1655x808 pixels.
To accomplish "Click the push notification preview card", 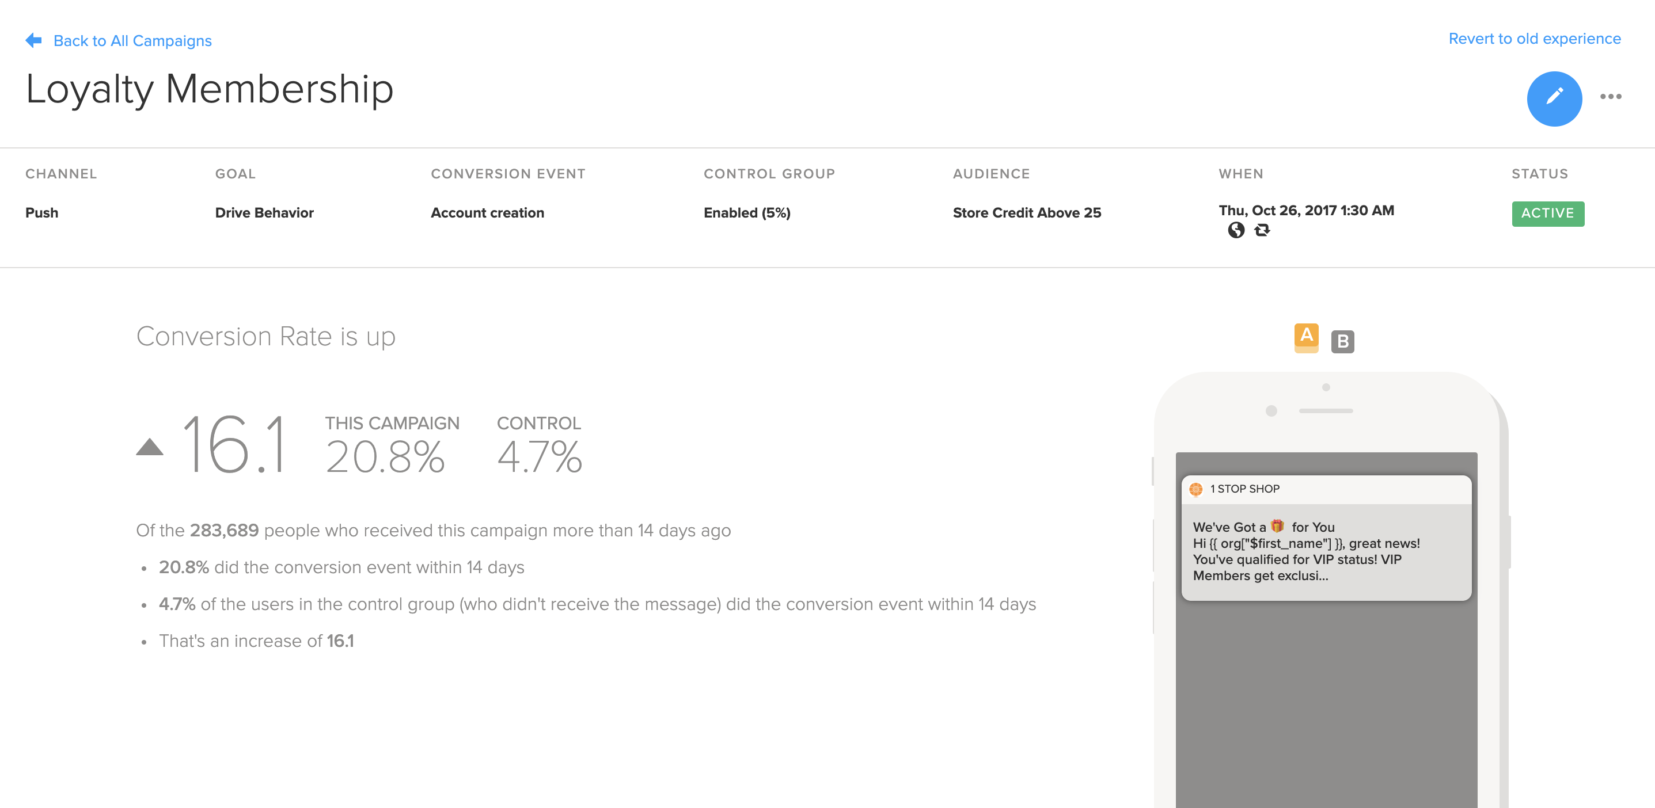I will click(x=1326, y=552).
